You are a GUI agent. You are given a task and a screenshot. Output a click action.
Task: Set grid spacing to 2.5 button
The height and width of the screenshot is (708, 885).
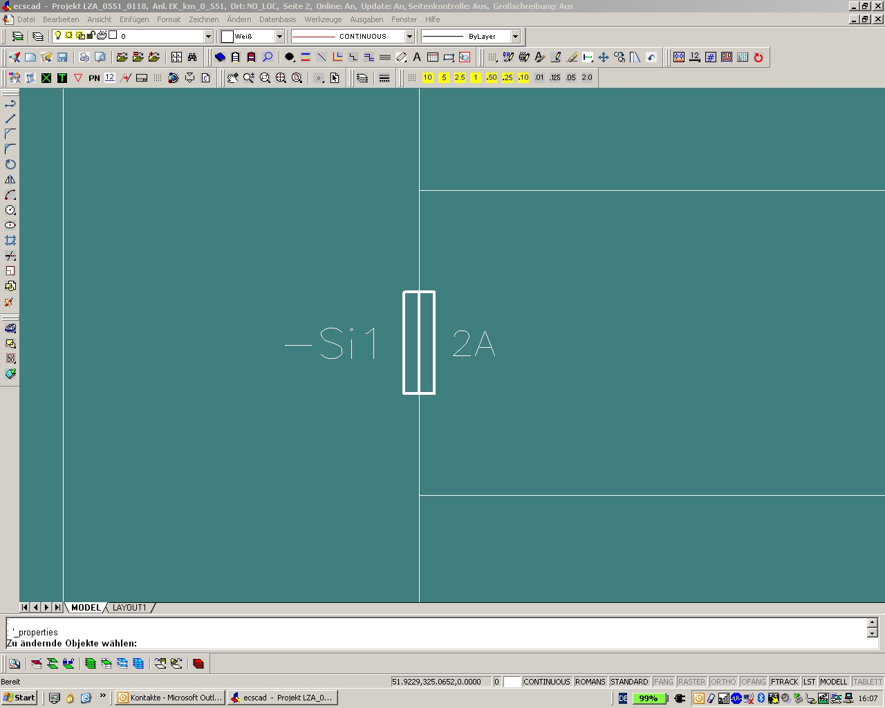click(x=460, y=78)
